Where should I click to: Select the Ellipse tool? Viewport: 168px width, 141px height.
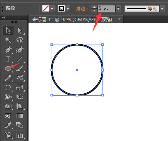(x=8, y=68)
